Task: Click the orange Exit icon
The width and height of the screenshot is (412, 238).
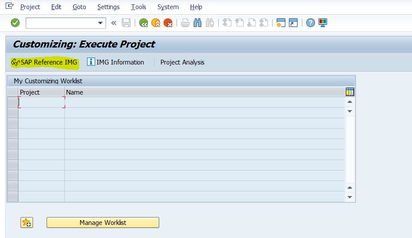Action: (x=156, y=23)
